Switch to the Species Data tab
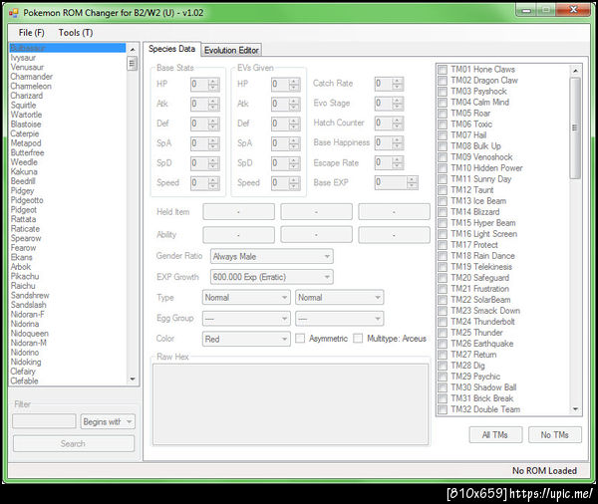Image resolution: width=598 pixels, height=504 pixels. 171,49
